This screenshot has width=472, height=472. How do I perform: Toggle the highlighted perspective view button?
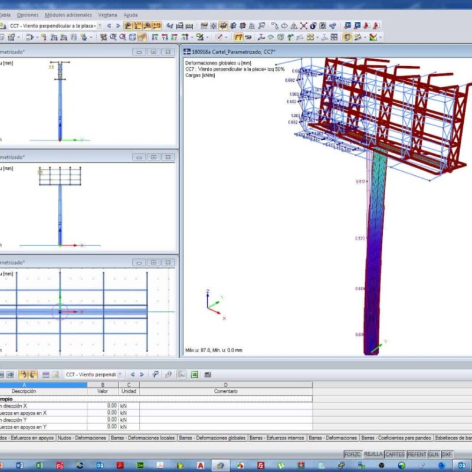point(142,37)
